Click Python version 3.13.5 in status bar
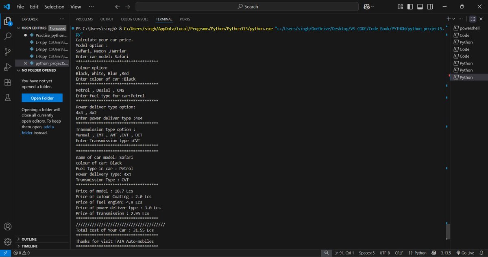The image size is (488, 257). (446, 253)
